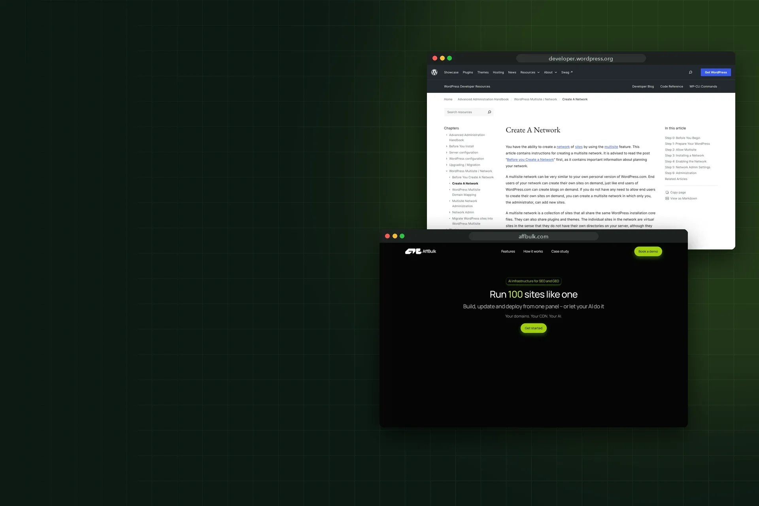Click the developer.wordpress.org address bar
The image size is (759, 506).
[581, 59]
